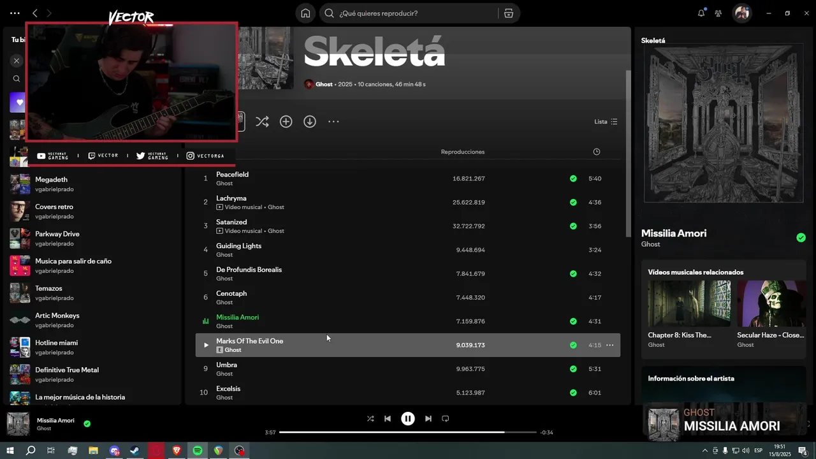Open the notifications bell
The width and height of the screenshot is (816, 459).
pos(701,13)
